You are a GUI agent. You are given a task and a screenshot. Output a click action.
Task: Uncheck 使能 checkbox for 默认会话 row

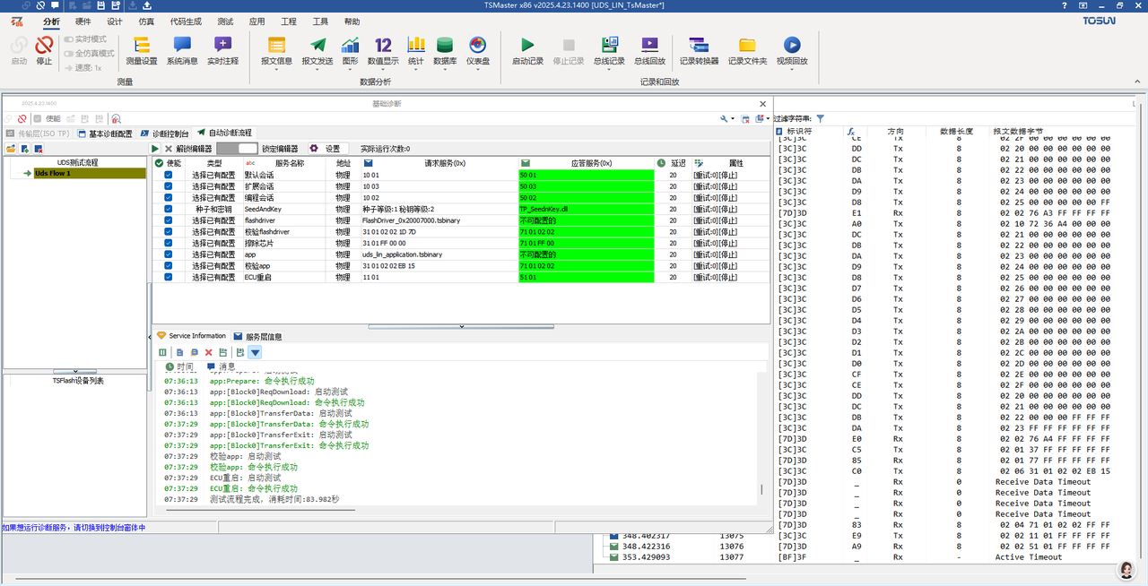(x=168, y=175)
